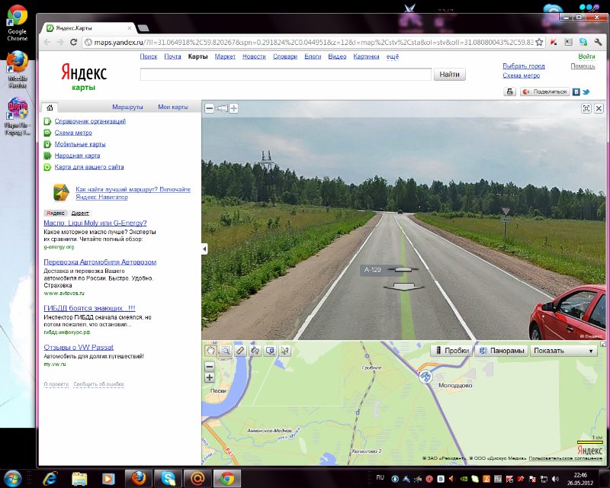Open Схема метро sidebar link

pos(73,133)
